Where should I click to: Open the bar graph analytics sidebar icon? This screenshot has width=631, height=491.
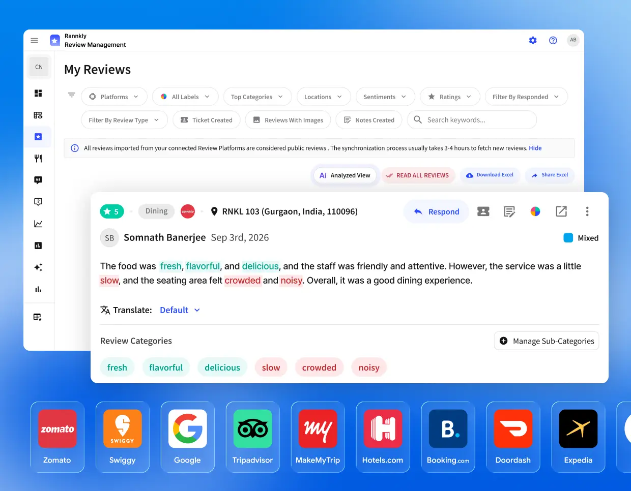tap(38, 289)
